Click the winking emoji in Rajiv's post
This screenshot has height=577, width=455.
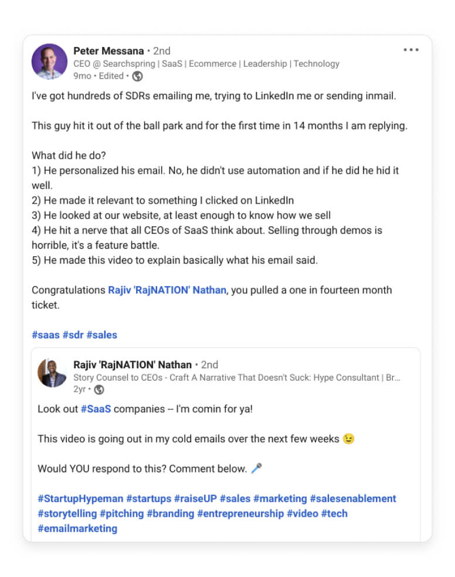coord(348,438)
